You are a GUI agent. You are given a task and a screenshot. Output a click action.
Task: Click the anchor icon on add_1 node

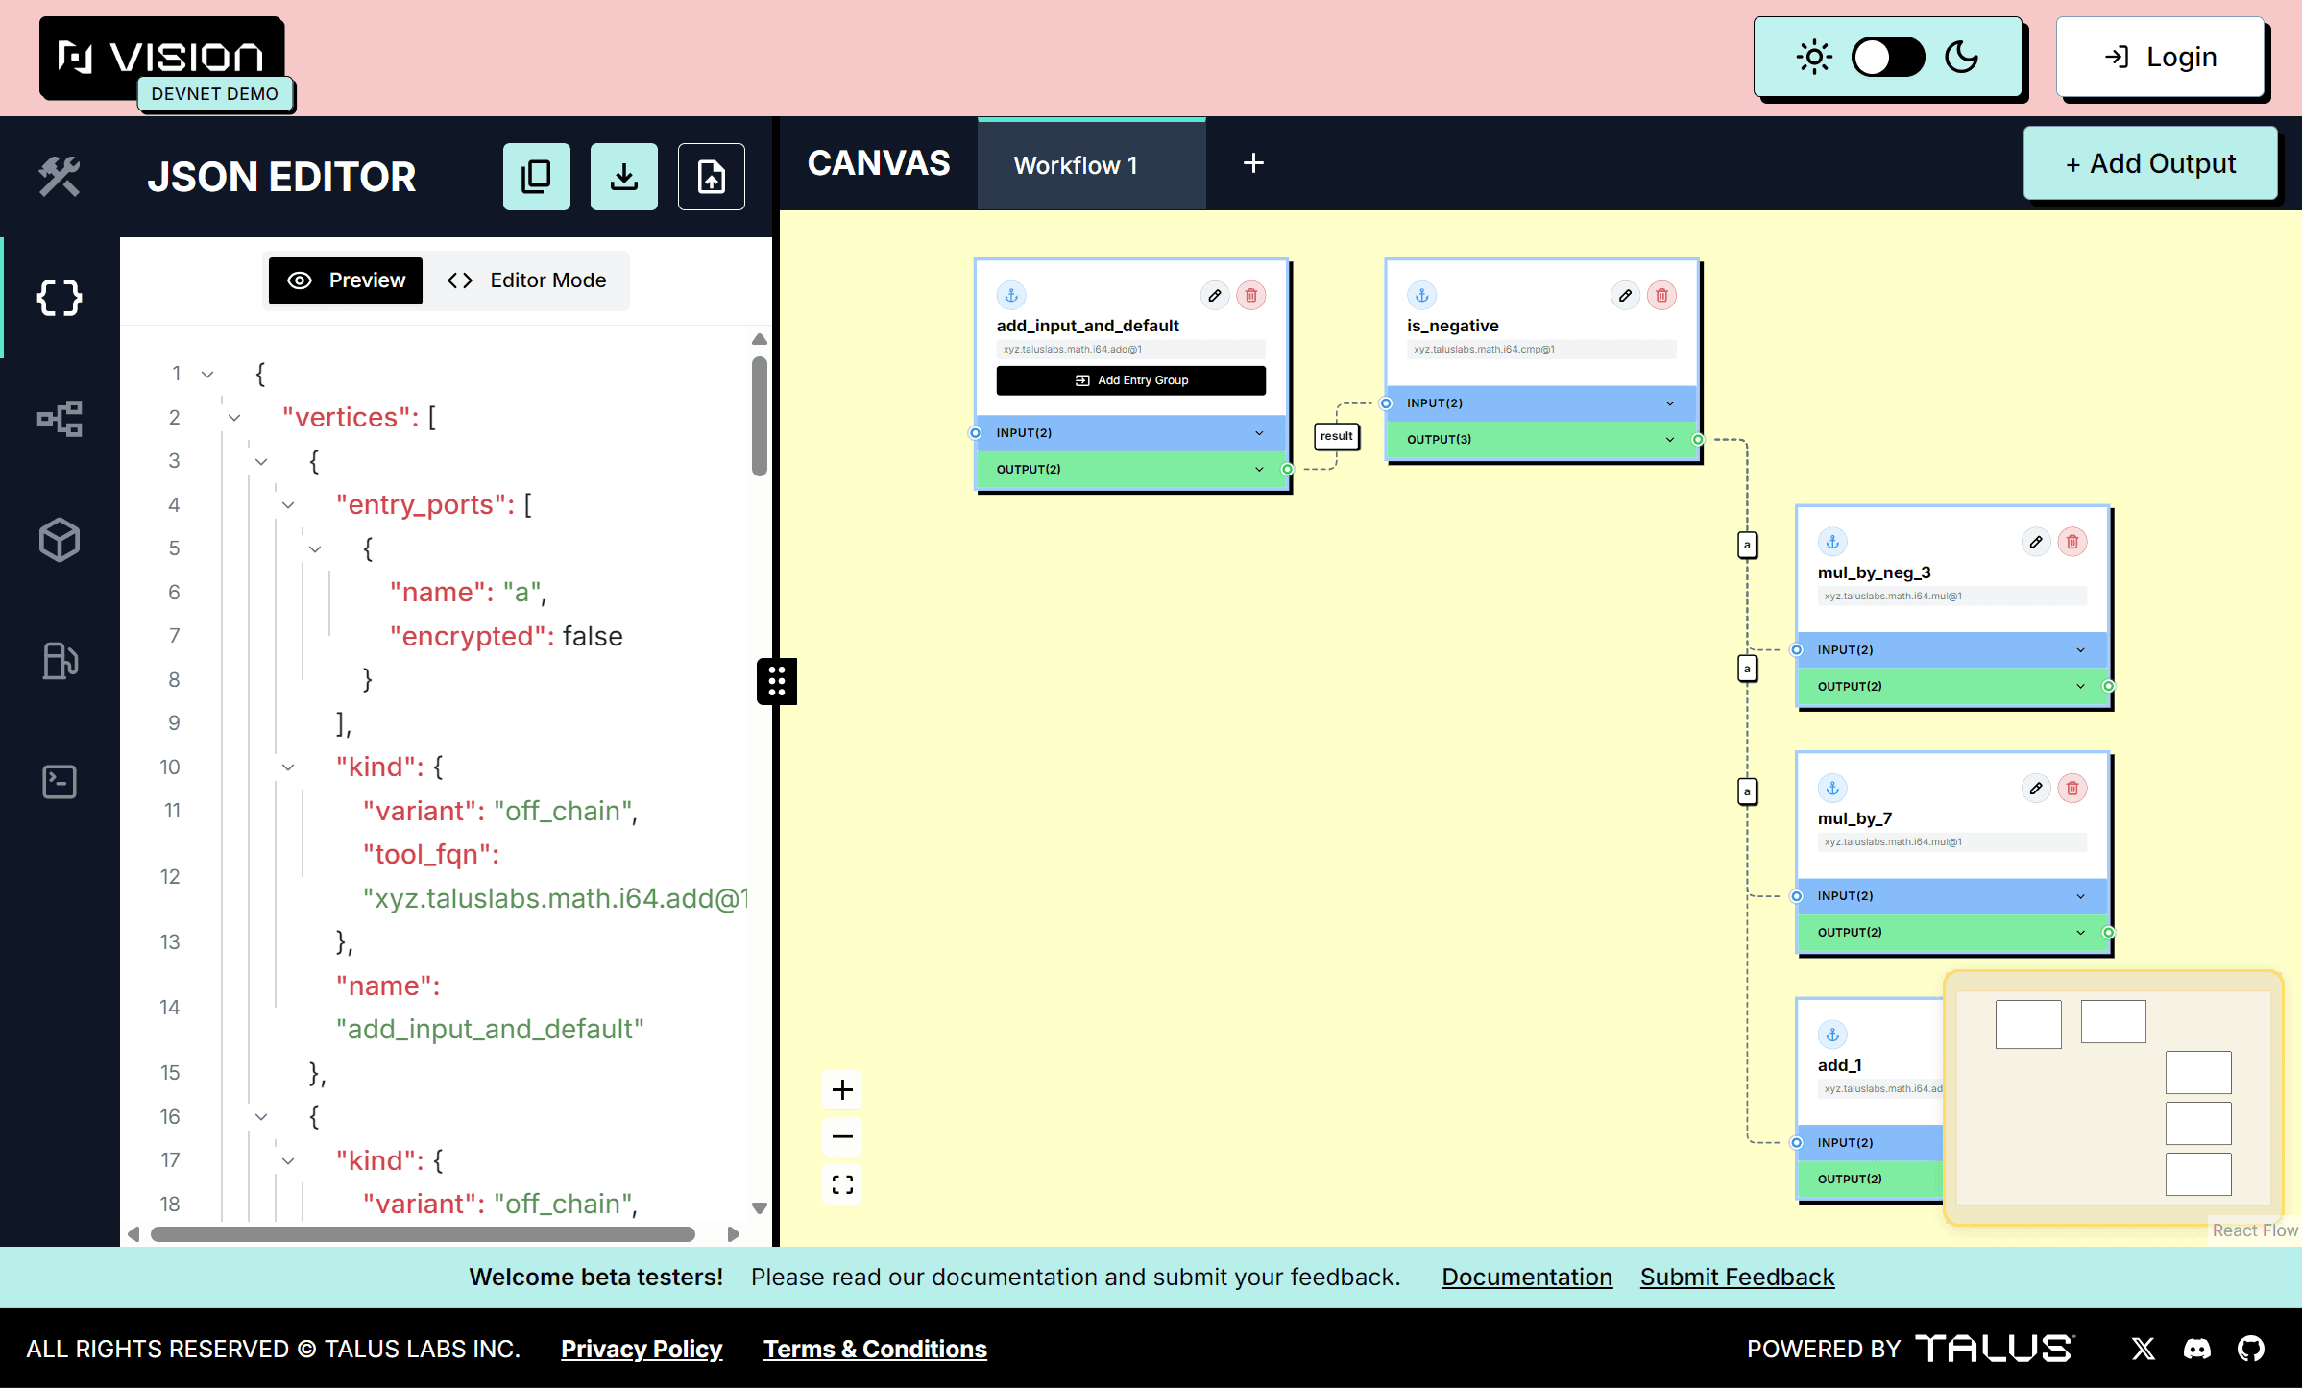click(x=1832, y=1035)
